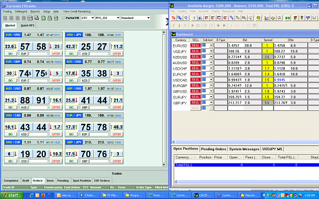Screen dimensions: 319x199
Task: Click the yellow round coin toolbar icon
Action: [x=258, y=18]
